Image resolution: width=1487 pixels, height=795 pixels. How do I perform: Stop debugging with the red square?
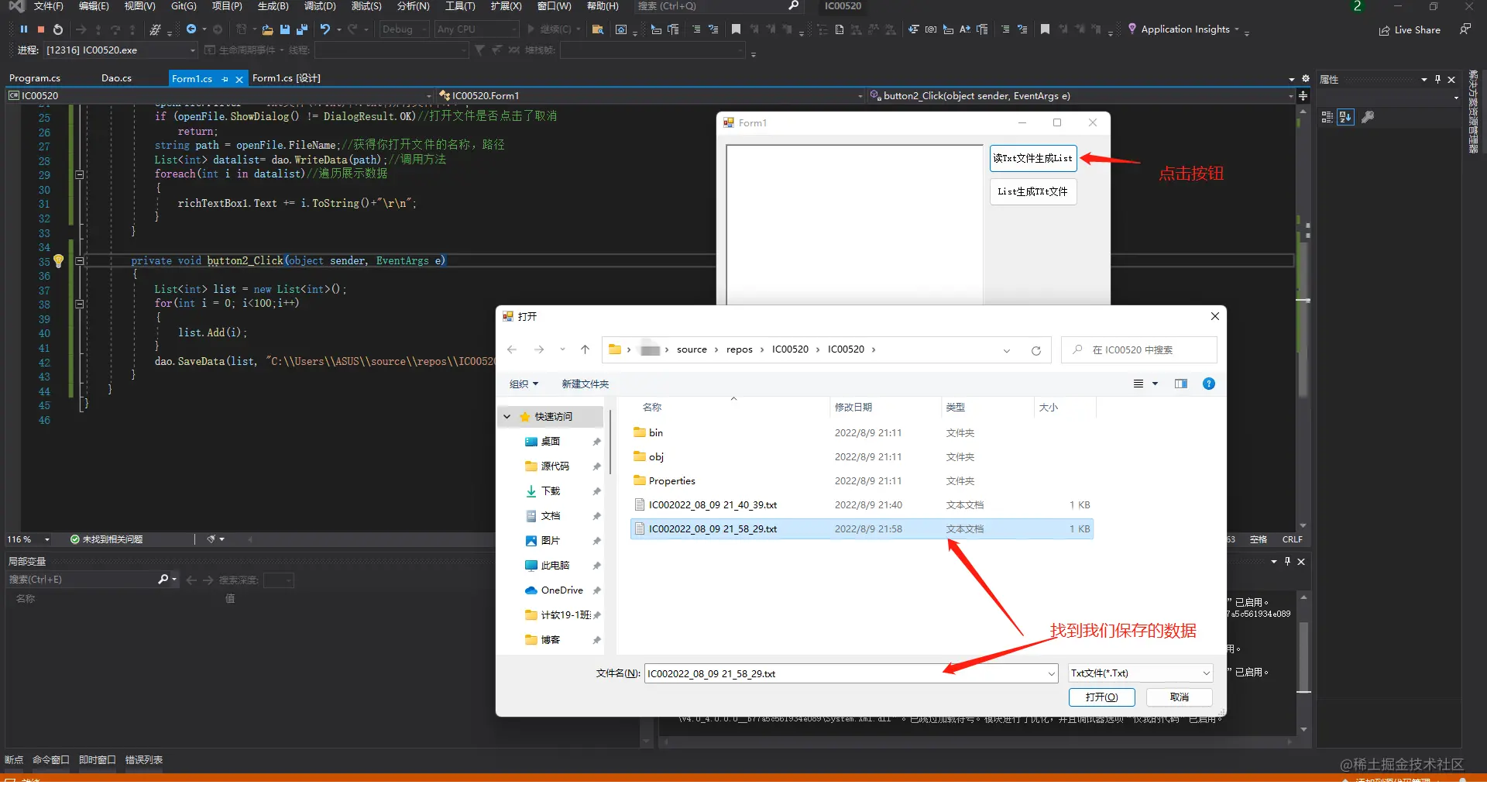[41, 29]
